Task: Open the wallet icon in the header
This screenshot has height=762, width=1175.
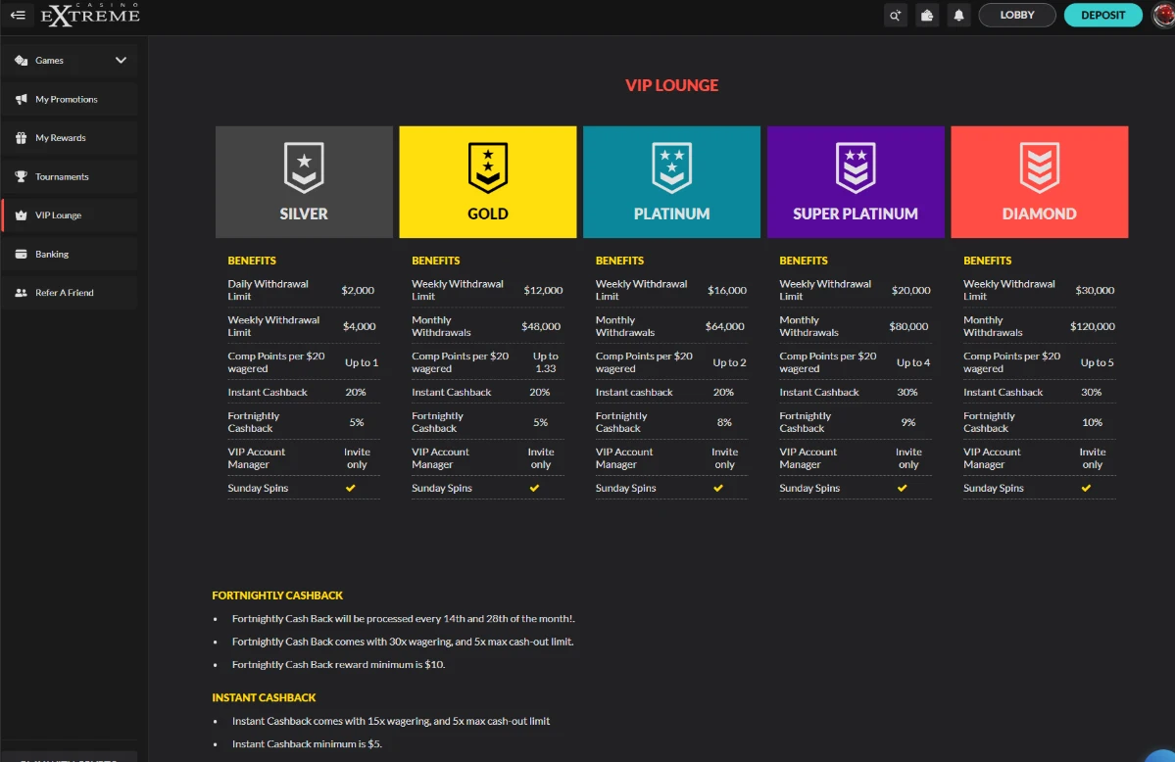Action: tap(927, 15)
